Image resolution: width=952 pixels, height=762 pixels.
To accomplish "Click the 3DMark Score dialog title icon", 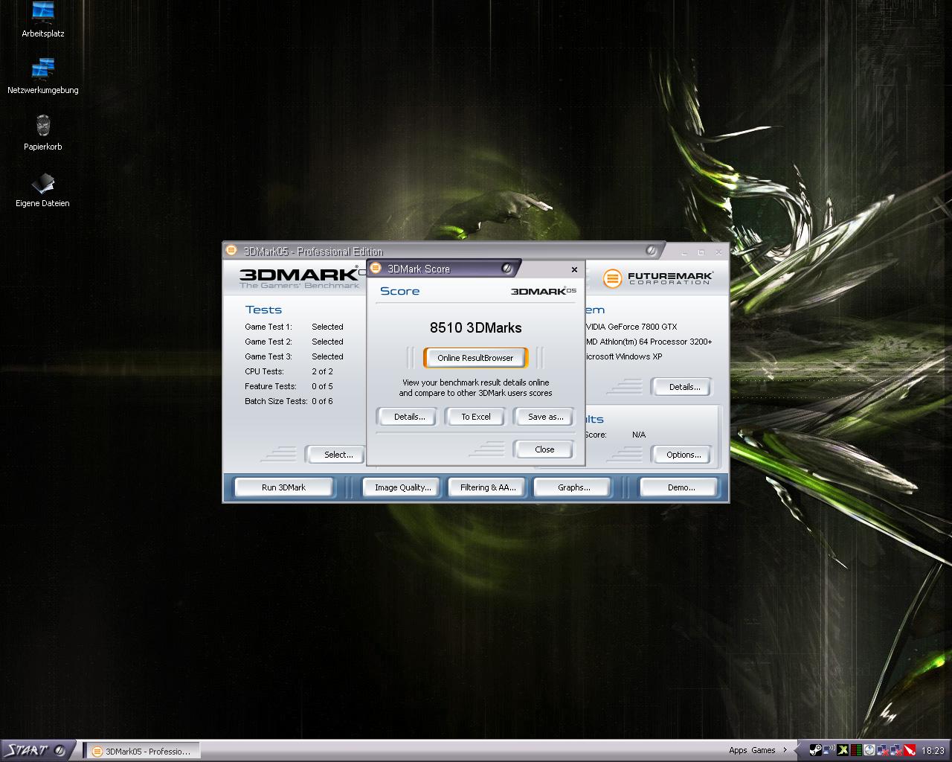I will coord(376,268).
